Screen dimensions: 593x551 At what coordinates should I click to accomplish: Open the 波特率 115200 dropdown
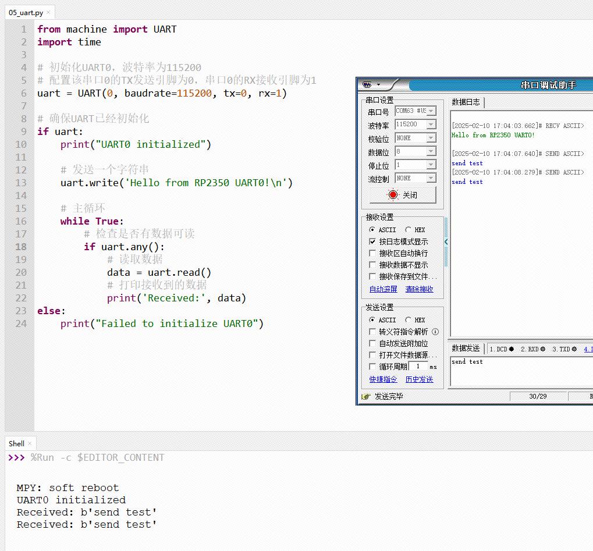(x=431, y=124)
